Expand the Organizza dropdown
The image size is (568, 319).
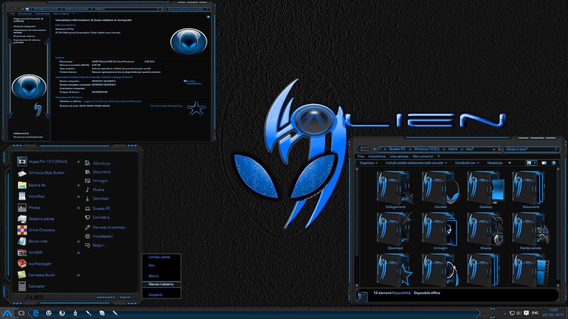point(369,163)
